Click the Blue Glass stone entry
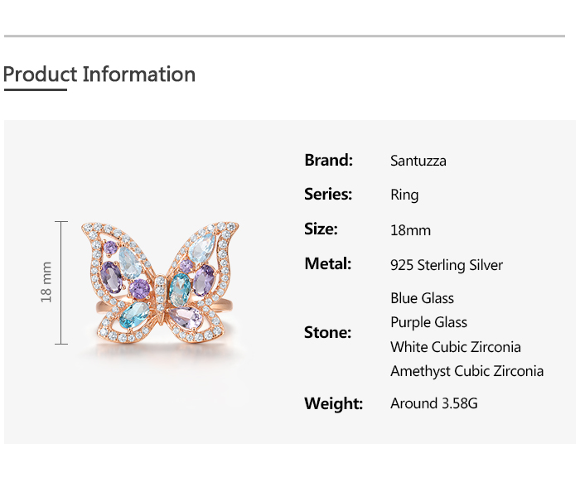Screen dimensions: 580x487 pyautogui.click(x=423, y=298)
